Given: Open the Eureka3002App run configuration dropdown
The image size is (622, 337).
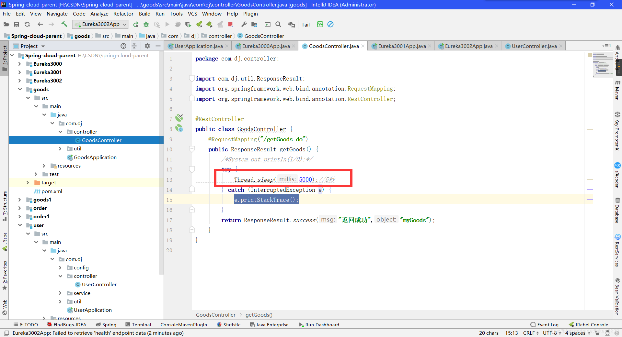Looking at the screenshot, I should (x=100, y=24).
